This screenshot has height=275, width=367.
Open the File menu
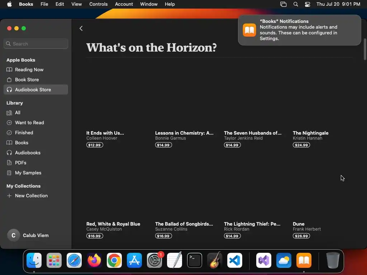point(44,4)
